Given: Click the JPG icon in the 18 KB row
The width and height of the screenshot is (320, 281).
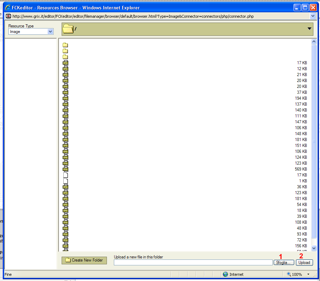Looking at the screenshot, I should click(65, 210).
